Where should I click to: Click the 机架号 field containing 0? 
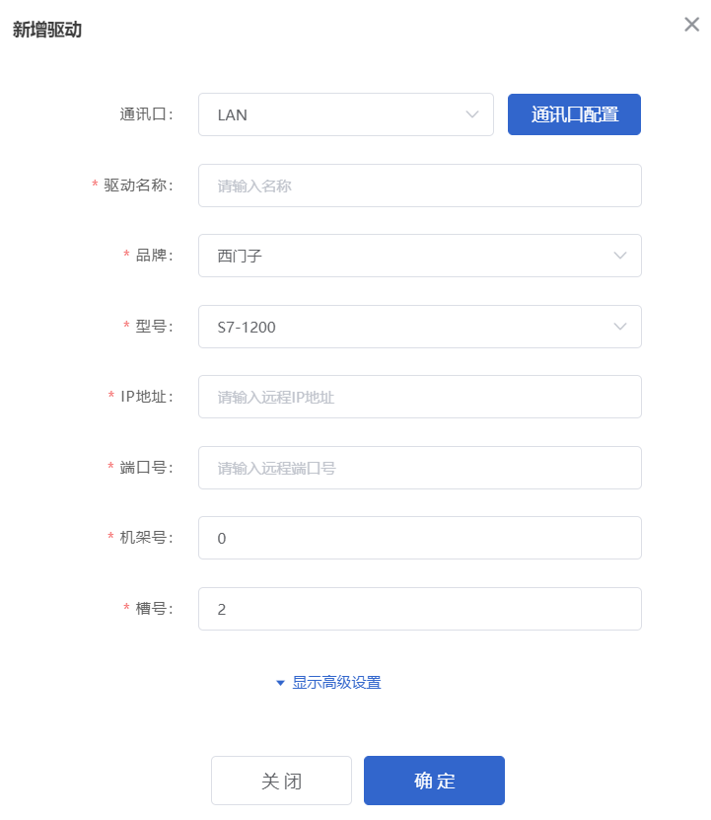tap(420, 538)
